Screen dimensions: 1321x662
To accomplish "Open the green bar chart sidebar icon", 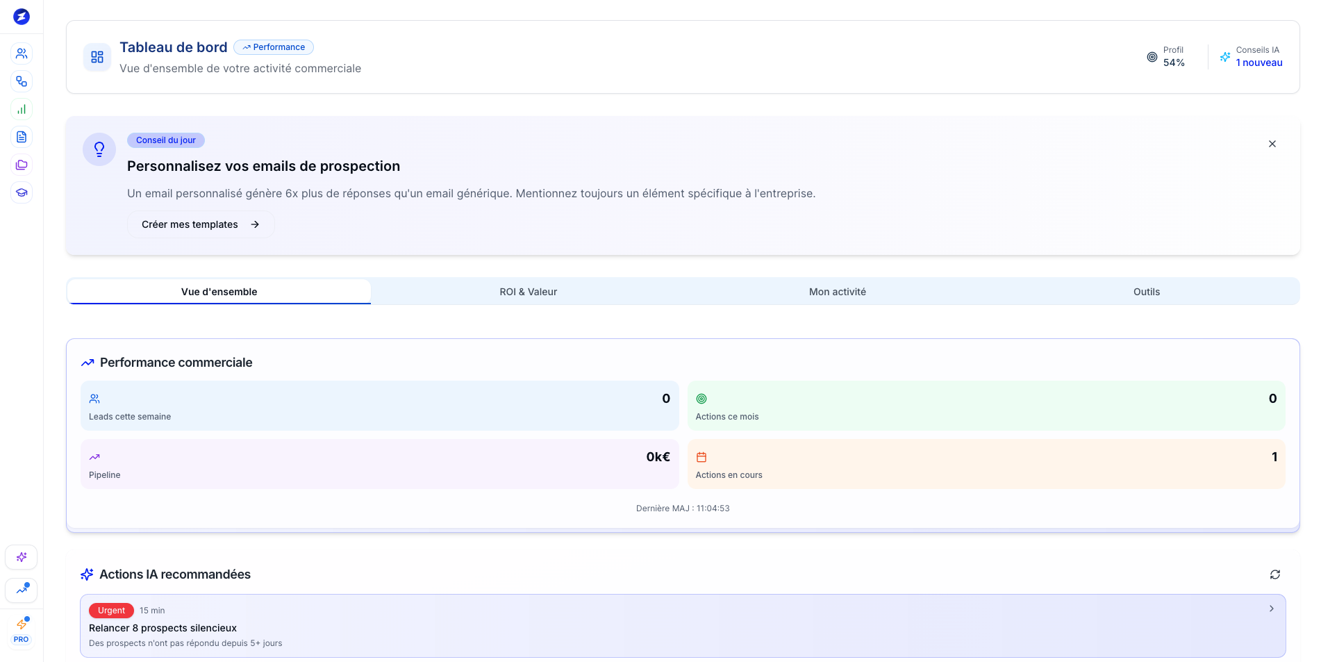I will pos(22,109).
